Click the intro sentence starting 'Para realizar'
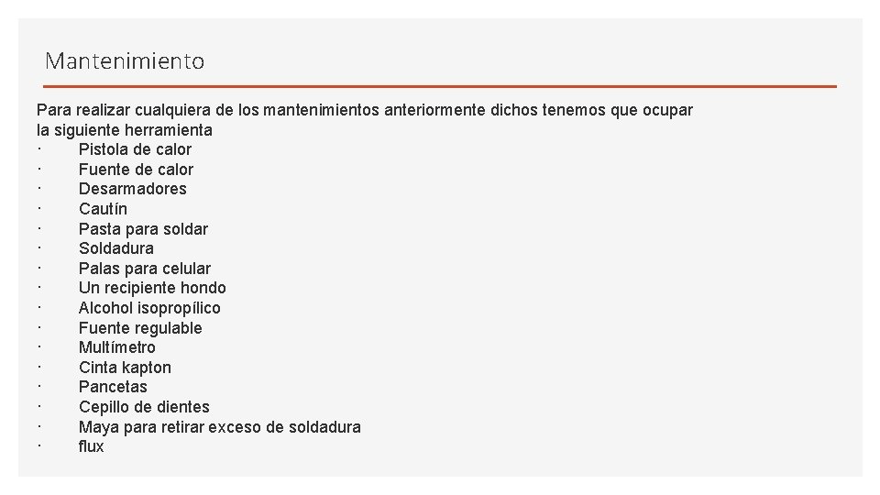The height and width of the screenshot is (495, 880). coord(364,110)
